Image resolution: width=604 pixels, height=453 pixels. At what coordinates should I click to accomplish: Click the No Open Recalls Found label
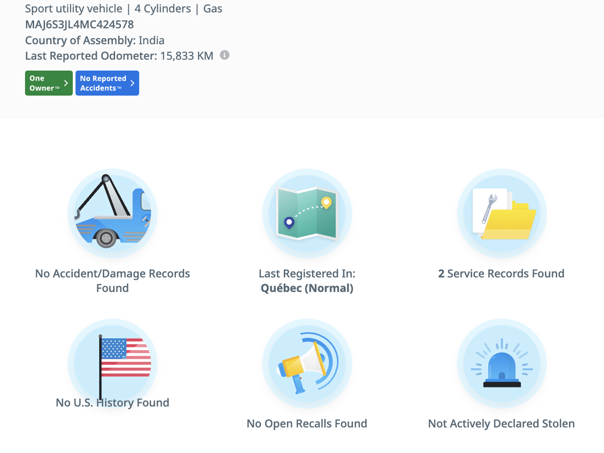pyautogui.click(x=307, y=424)
